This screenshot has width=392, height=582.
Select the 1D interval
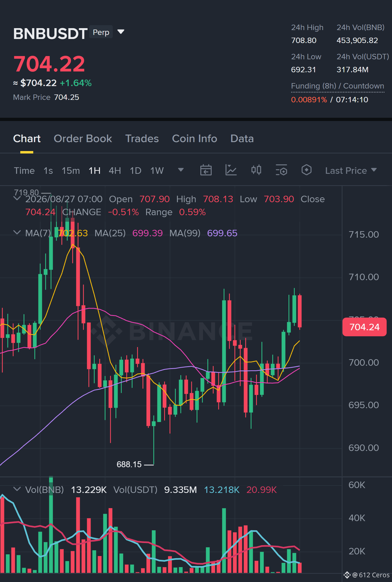tap(136, 171)
